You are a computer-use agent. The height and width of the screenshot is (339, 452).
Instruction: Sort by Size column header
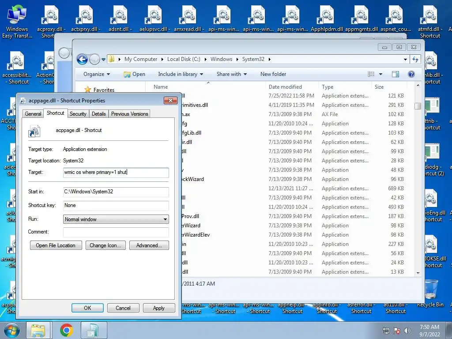coord(389,87)
